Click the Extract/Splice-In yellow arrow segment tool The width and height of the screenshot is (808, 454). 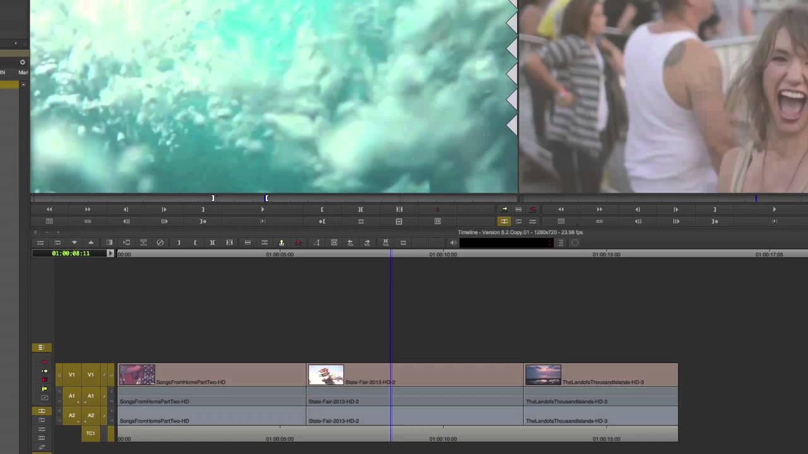44,371
